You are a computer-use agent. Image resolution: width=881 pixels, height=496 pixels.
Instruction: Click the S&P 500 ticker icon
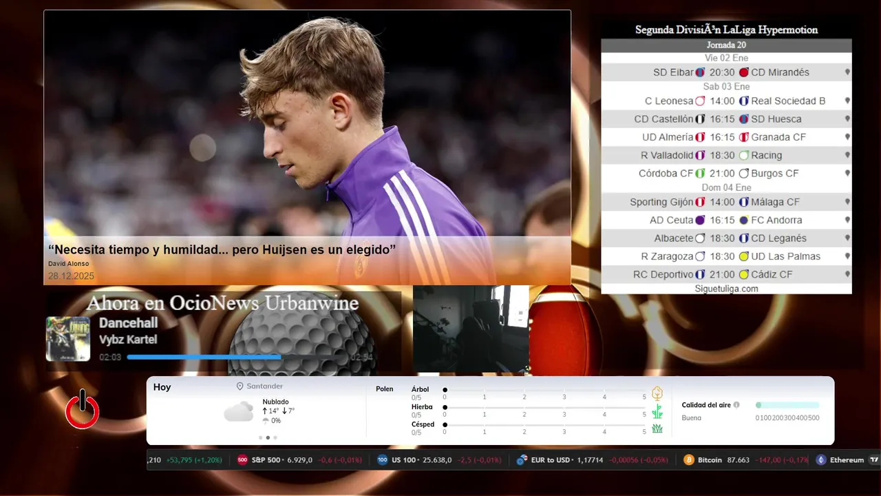pyautogui.click(x=242, y=460)
